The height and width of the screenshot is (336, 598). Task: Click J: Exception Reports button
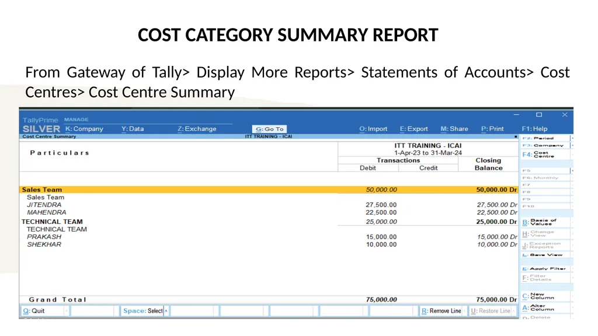545,245
